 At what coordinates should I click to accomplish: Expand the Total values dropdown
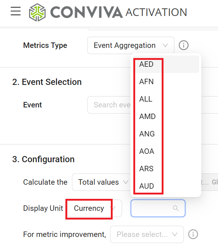click(101, 182)
